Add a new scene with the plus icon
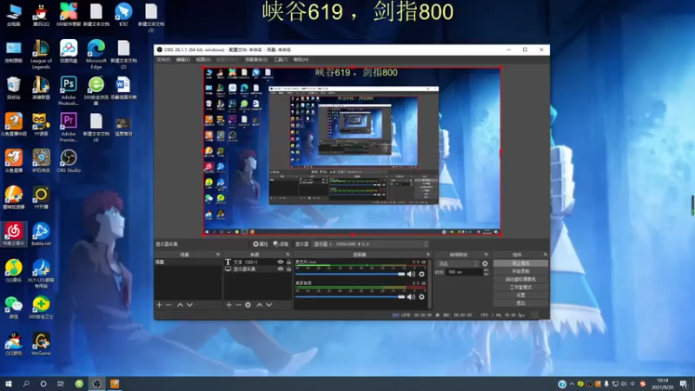695x391 pixels. point(159,305)
